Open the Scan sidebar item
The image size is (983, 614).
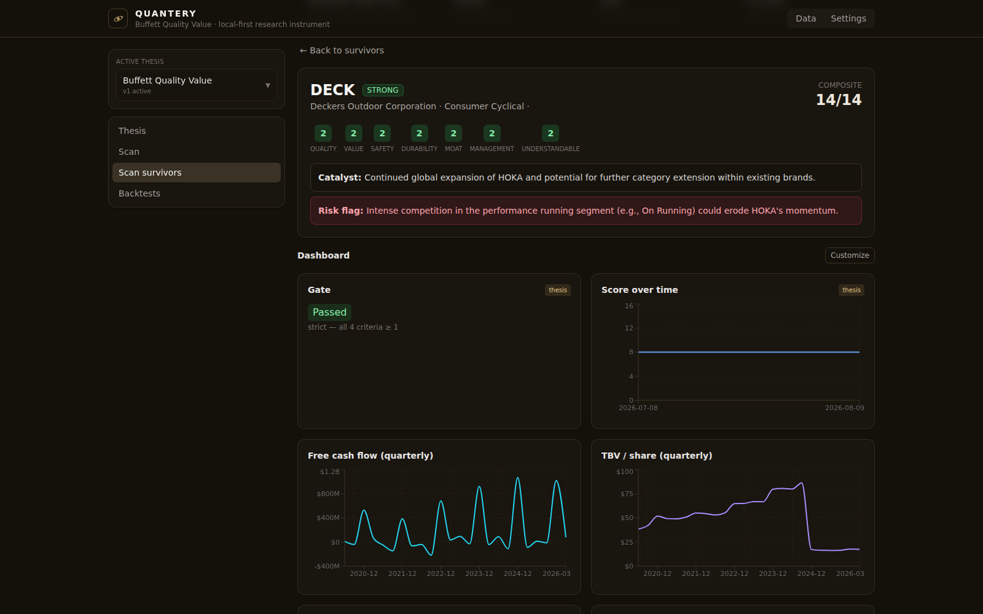point(197,152)
